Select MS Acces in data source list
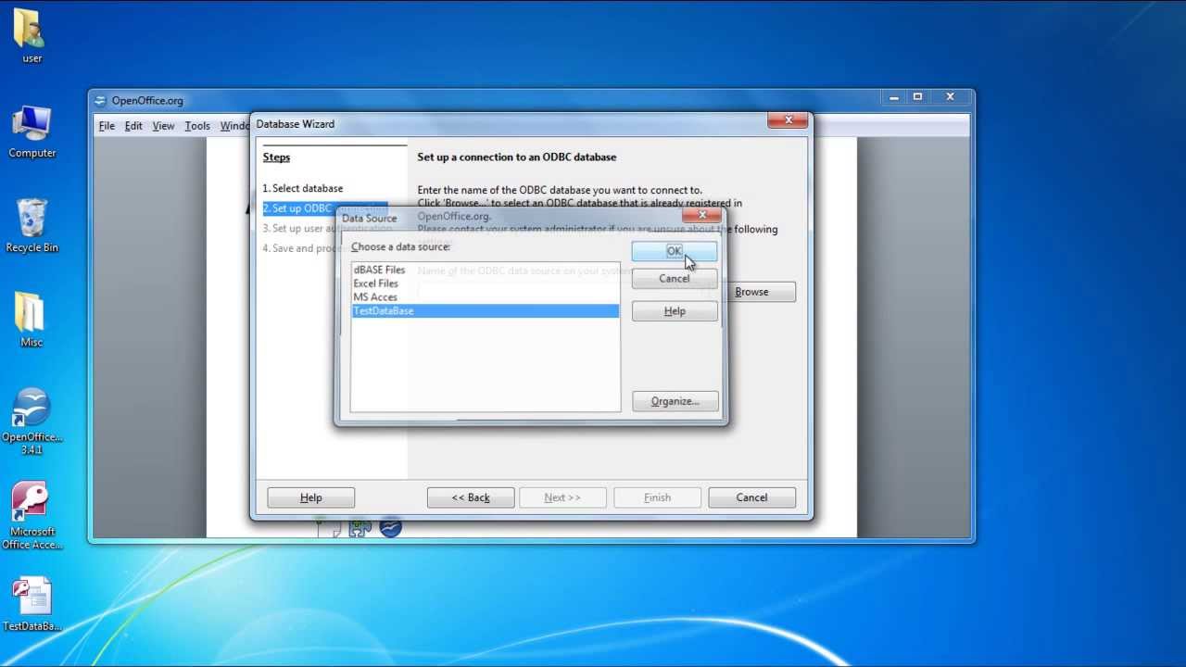Viewport: 1186px width, 667px height. tap(485, 297)
